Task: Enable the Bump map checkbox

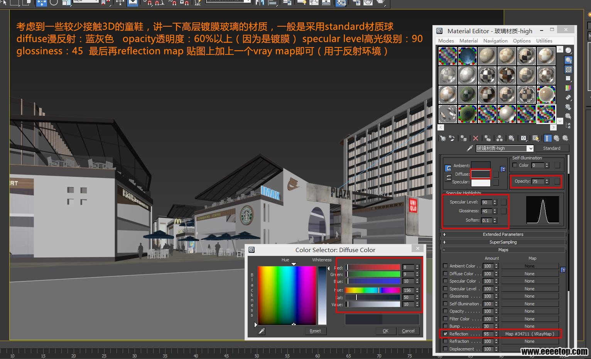Action: 446,326
